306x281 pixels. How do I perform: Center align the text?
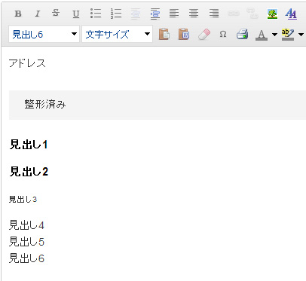point(194,14)
